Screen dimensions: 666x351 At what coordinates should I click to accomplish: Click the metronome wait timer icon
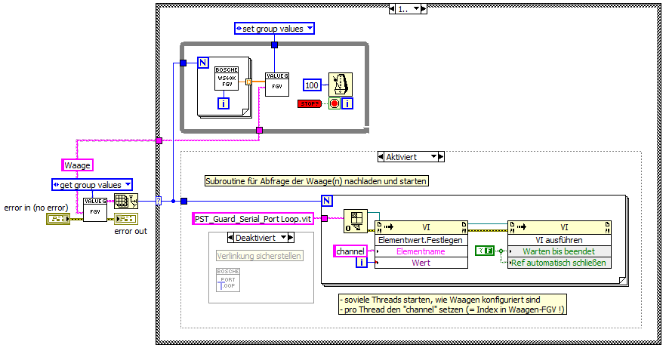pyautogui.click(x=341, y=85)
